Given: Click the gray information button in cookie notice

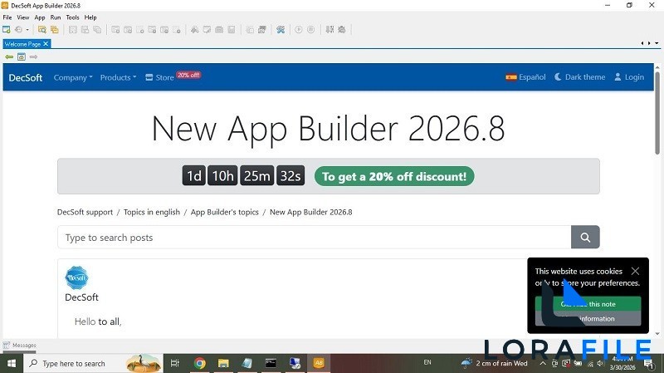Looking at the screenshot, I should point(588,319).
